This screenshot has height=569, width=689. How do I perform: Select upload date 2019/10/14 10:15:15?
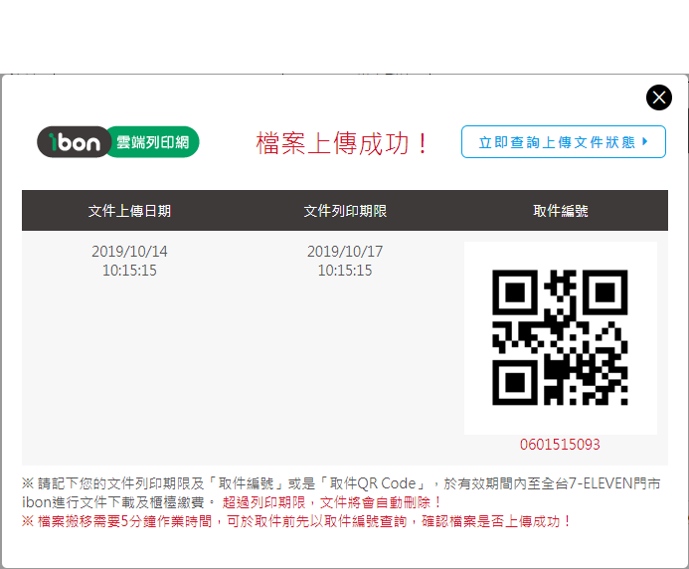point(129,261)
